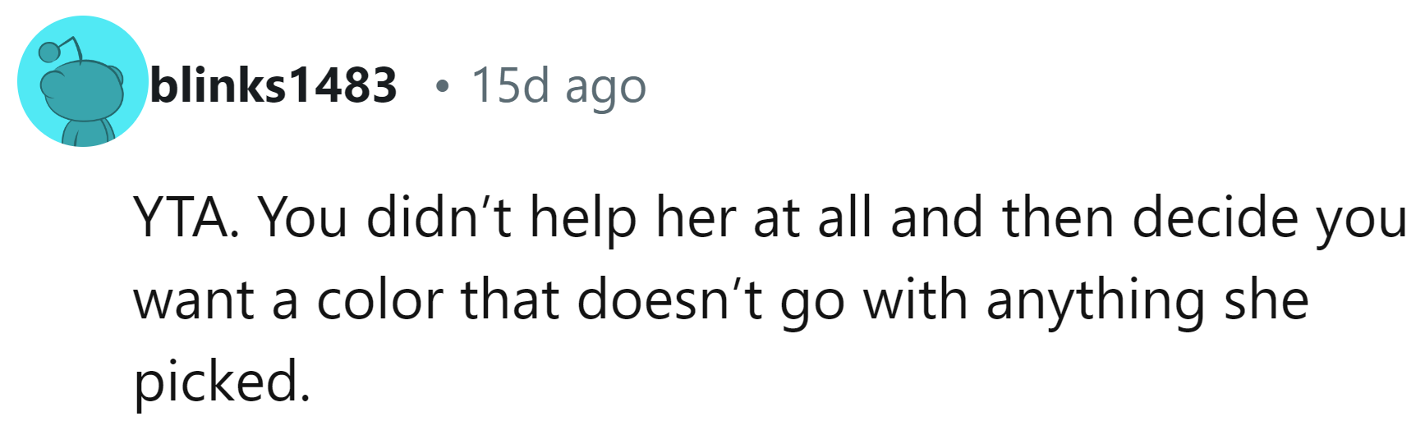Click the dot separator before the timestamp

click(443, 86)
